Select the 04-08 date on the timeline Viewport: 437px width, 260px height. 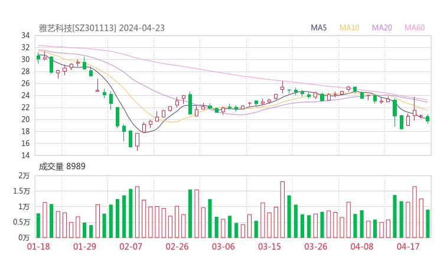point(362,246)
